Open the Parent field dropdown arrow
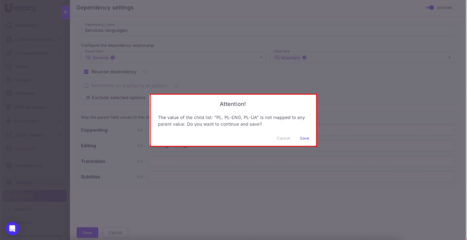The image size is (467, 240). pos(261,58)
